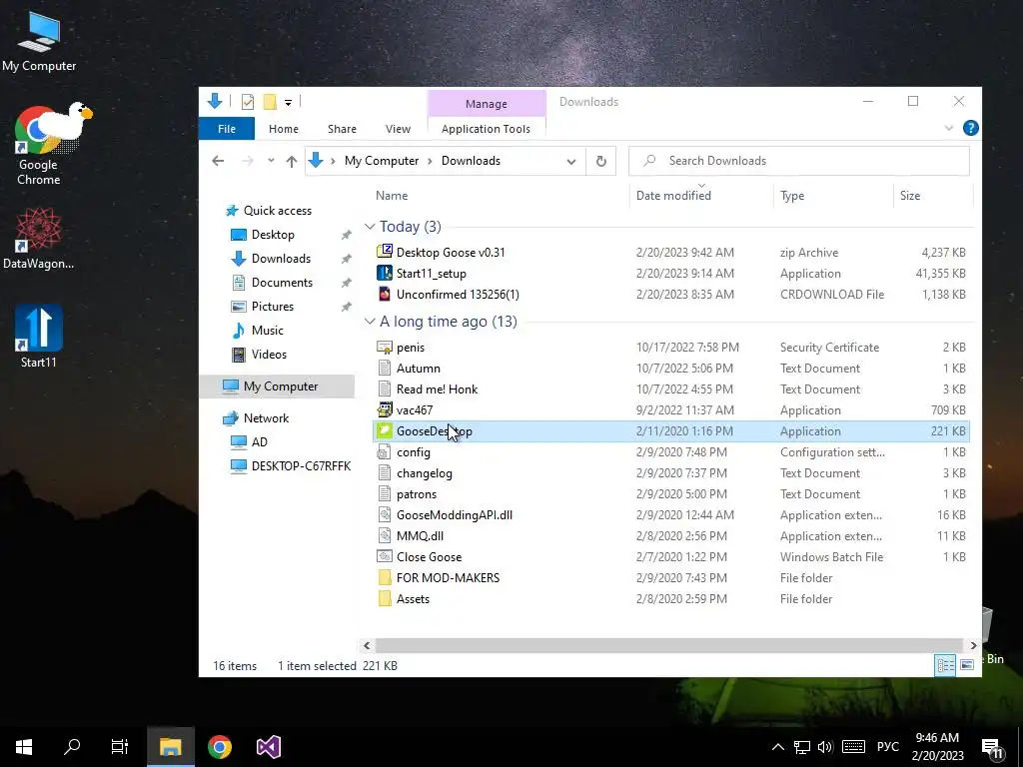Open Explorer help via question mark icon
The width and height of the screenshot is (1023, 767).
(970, 129)
